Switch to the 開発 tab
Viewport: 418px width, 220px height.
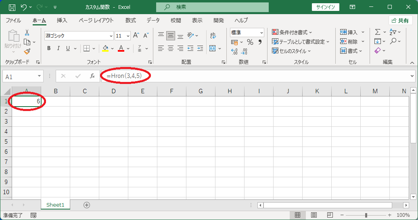[x=219, y=21]
